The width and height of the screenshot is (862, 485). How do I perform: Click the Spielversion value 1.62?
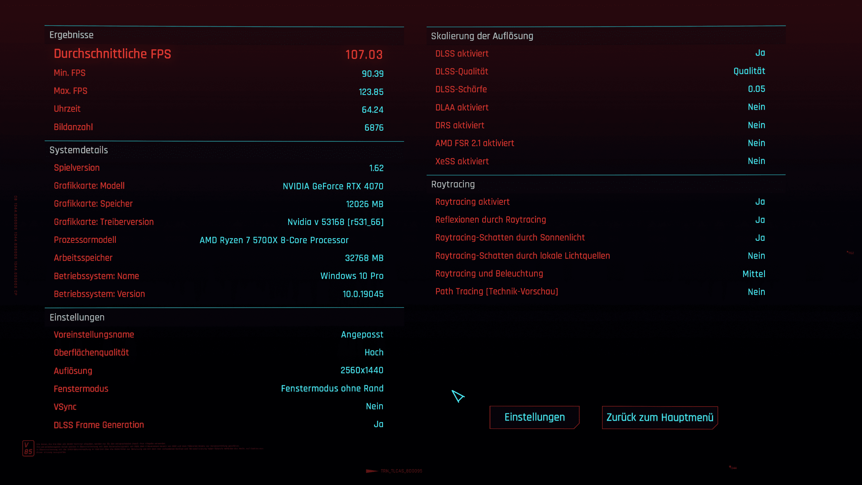pyautogui.click(x=376, y=168)
